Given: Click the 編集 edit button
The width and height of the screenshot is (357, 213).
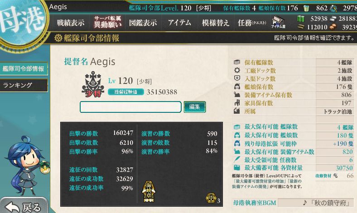Looking at the screenshot, I should 195,106.
